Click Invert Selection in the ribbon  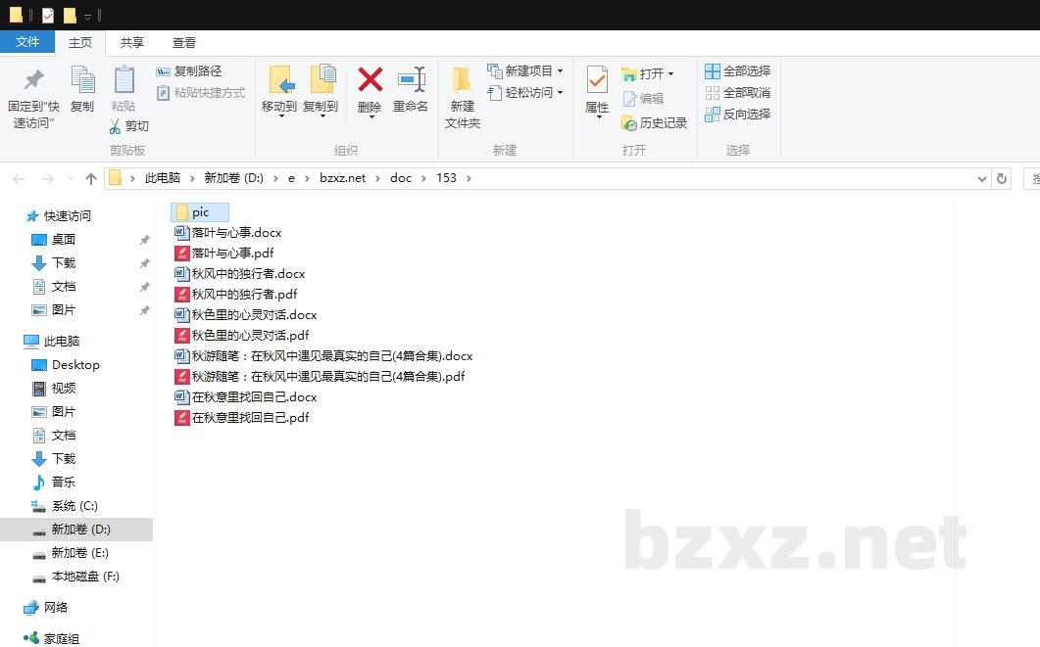click(x=737, y=115)
